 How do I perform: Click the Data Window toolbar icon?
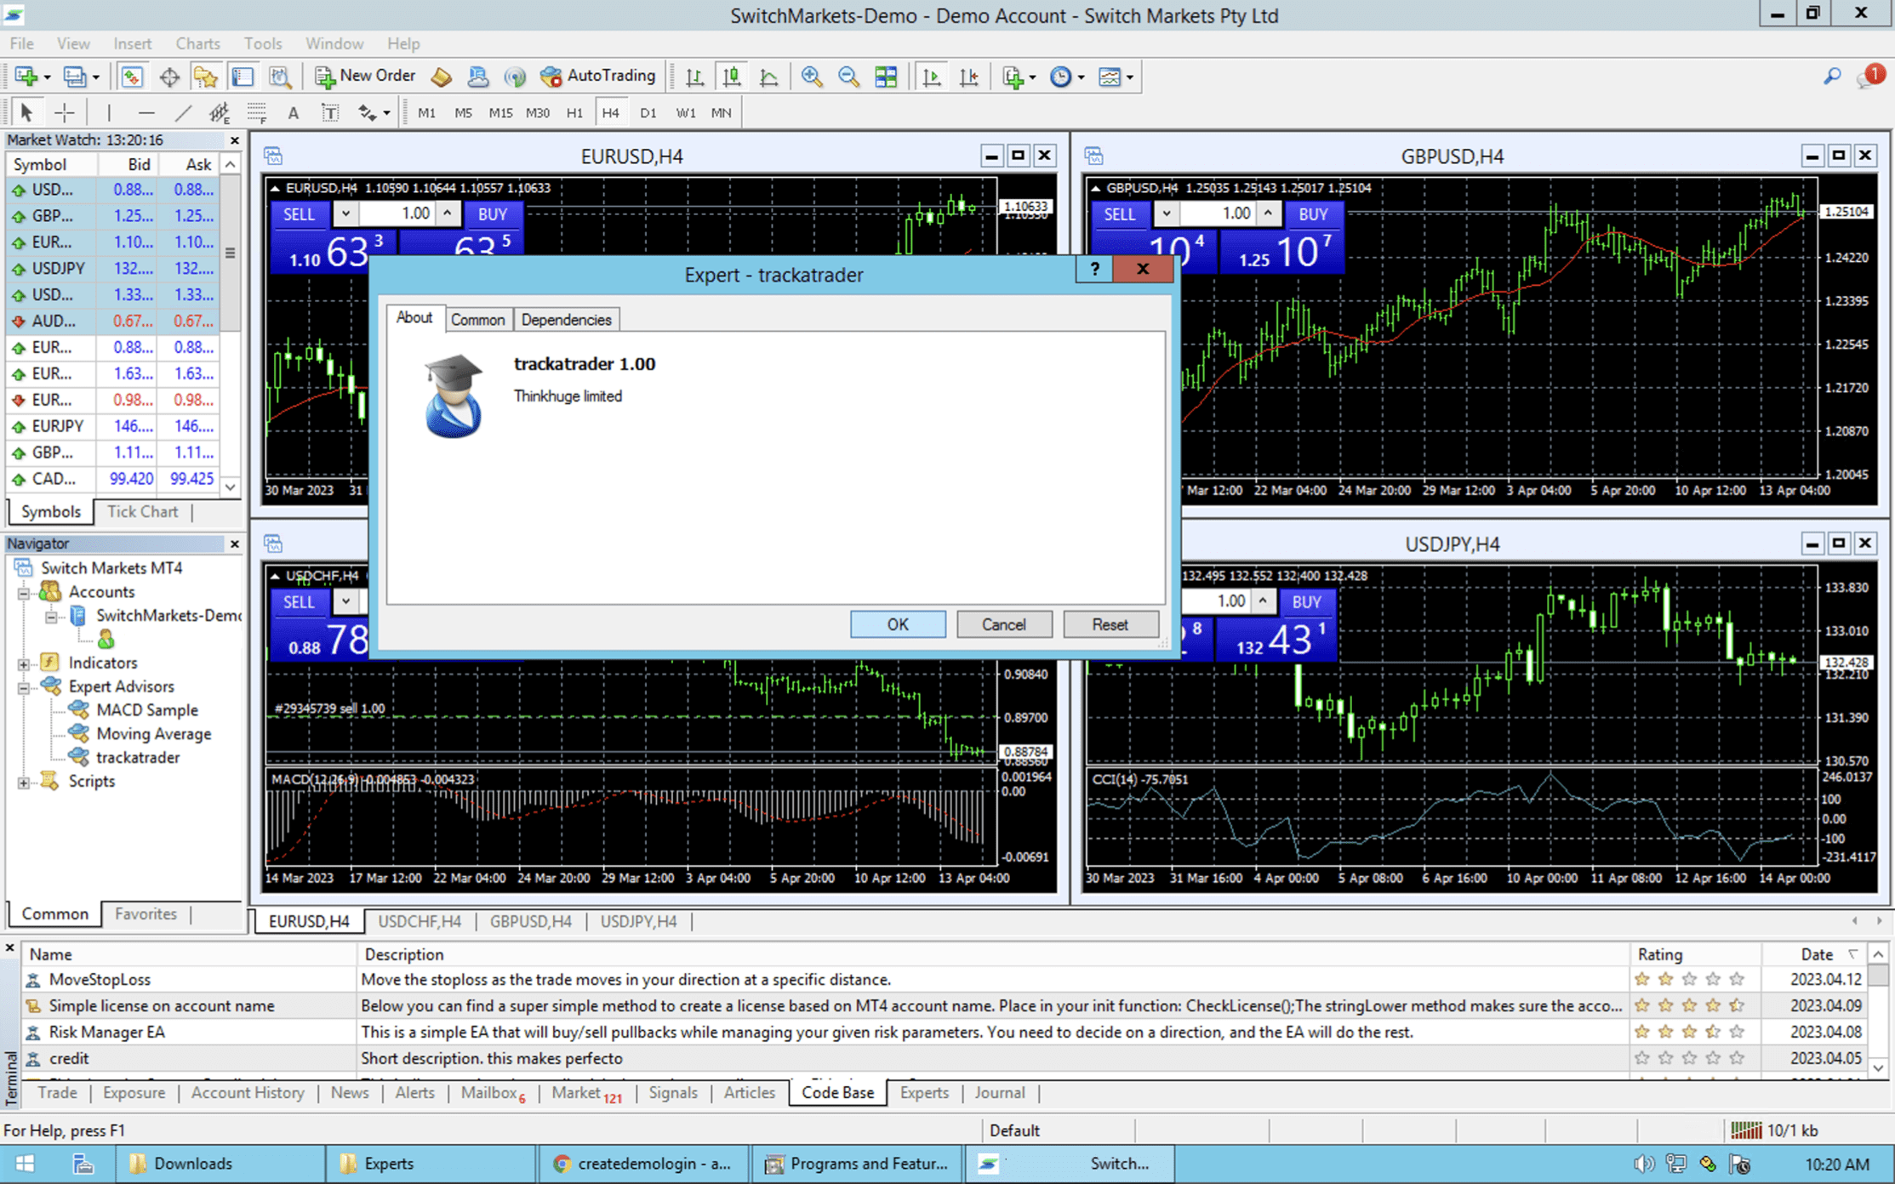[x=169, y=77]
